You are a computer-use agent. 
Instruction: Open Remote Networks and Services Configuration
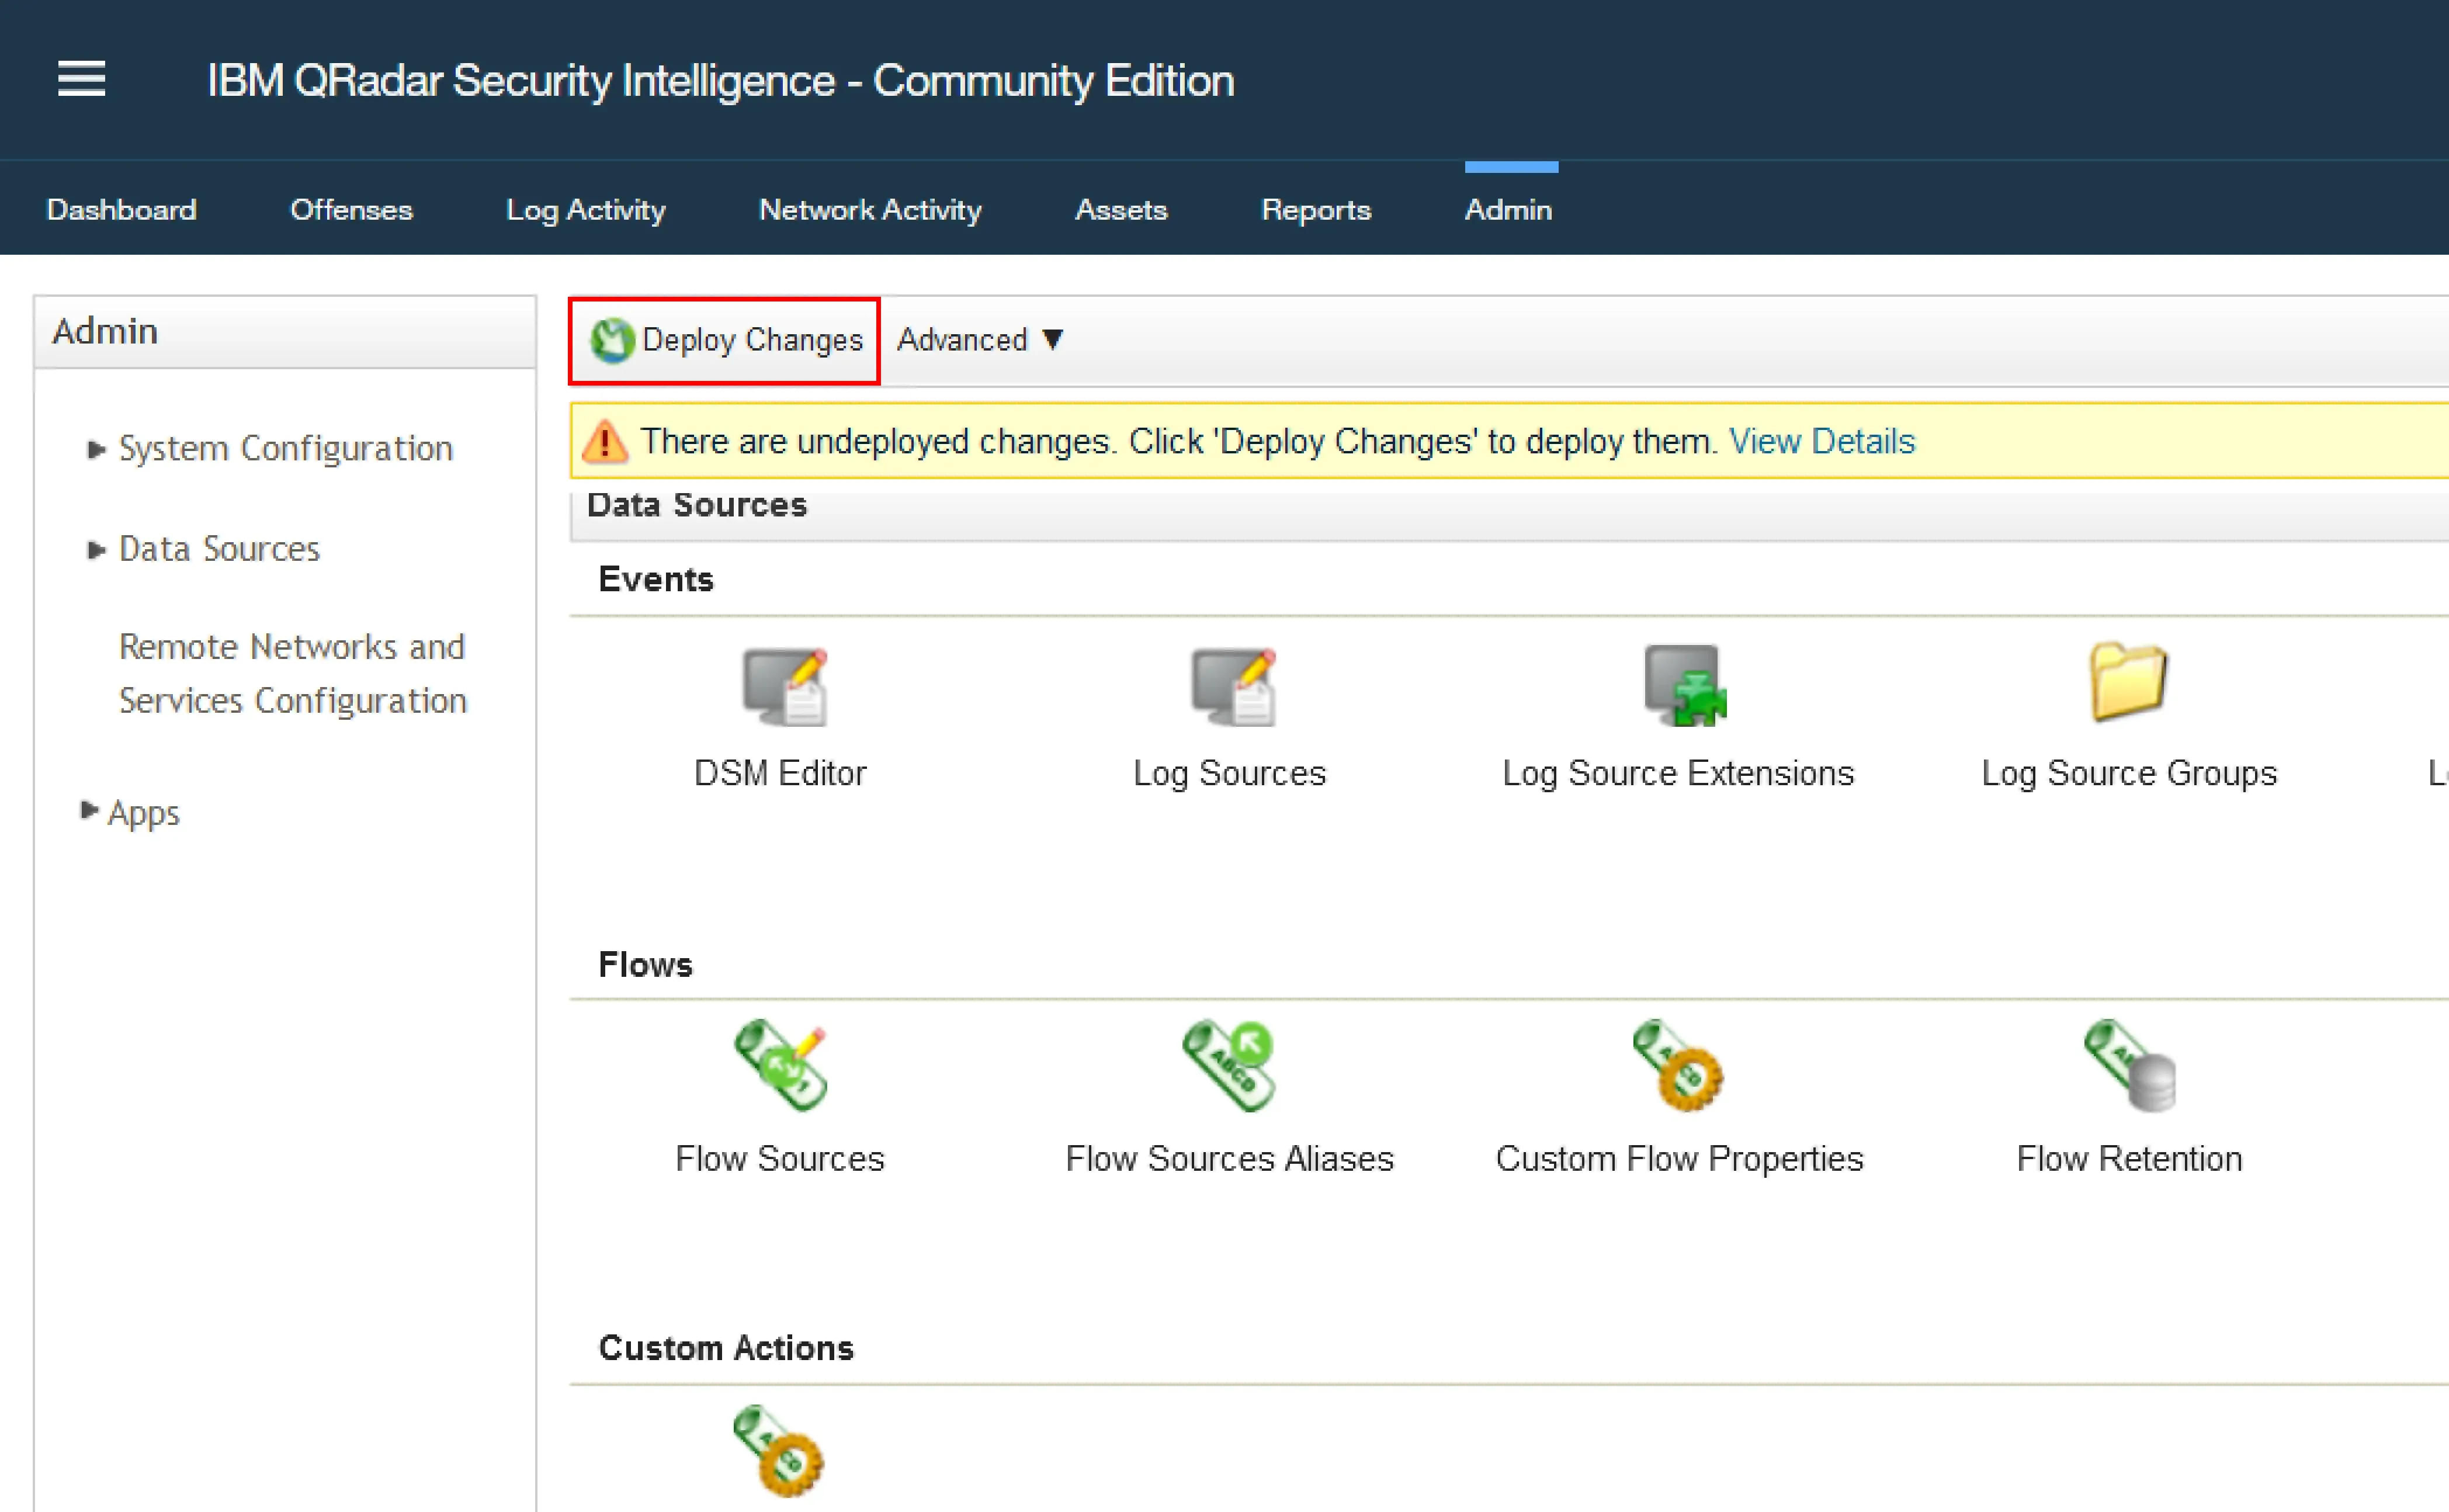(x=293, y=673)
